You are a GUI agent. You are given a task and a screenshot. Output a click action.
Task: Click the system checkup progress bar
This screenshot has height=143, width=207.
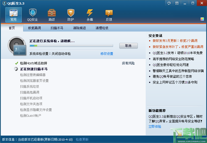[71, 46]
